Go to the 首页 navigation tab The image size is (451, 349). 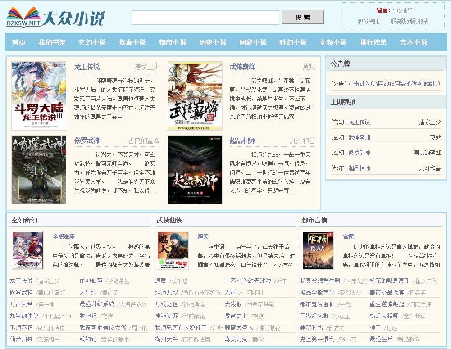[19, 42]
